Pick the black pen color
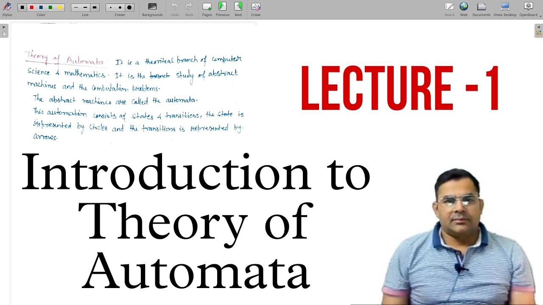This screenshot has height=305, width=543. (x=22, y=7)
